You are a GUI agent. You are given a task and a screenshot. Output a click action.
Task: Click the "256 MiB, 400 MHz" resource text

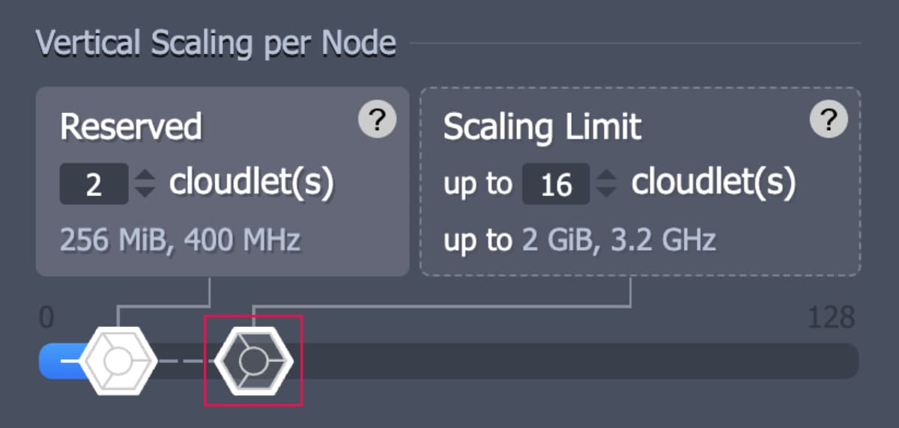[x=180, y=240]
